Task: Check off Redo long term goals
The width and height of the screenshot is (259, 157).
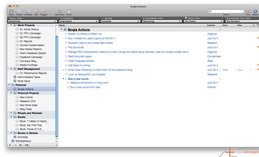Action: pyautogui.click(x=66, y=56)
